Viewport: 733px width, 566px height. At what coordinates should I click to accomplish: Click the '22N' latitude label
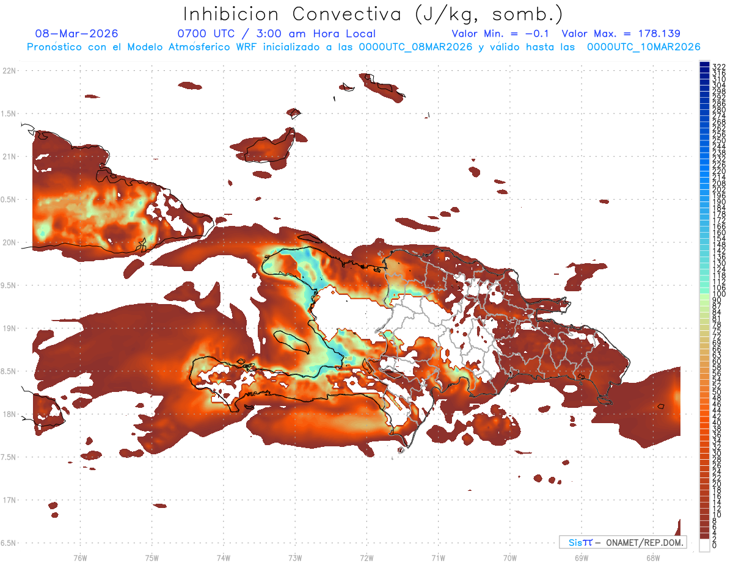[x=9, y=71]
